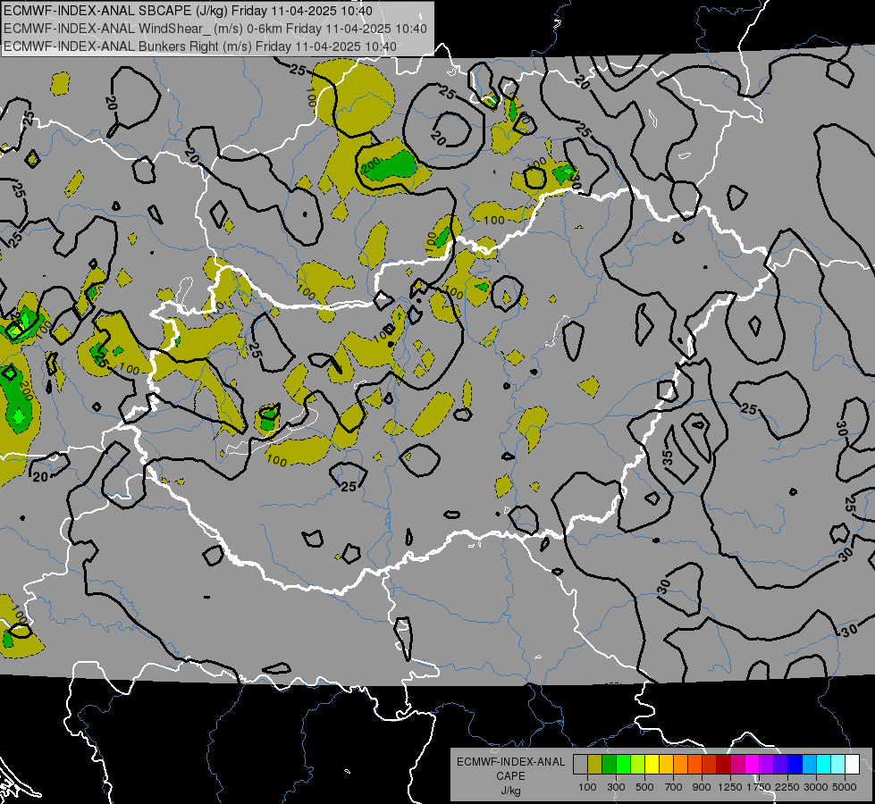
Task: Select the pure yellow swatch after 500
Action: coord(652,765)
